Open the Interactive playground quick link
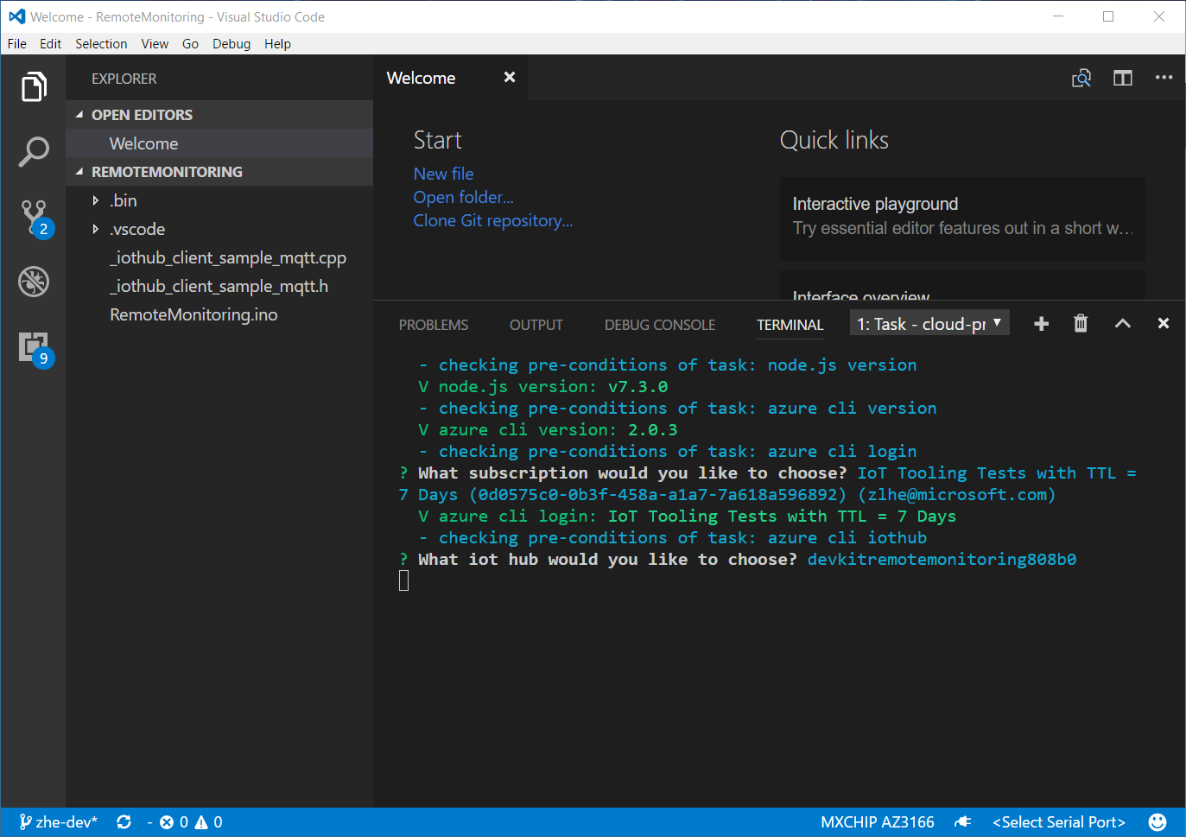 [x=962, y=219]
